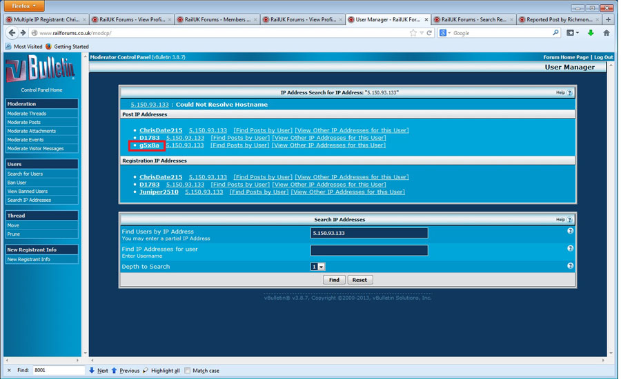Switch to RailUK Forums Search Results tab

(x=473, y=19)
